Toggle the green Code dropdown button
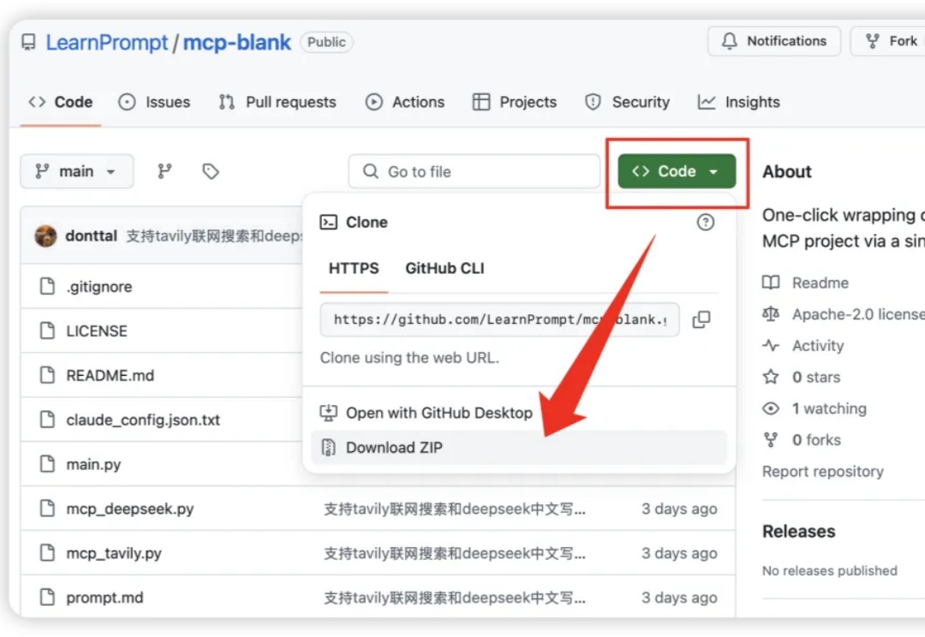Screen dimensions: 925x637 pos(677,171)
